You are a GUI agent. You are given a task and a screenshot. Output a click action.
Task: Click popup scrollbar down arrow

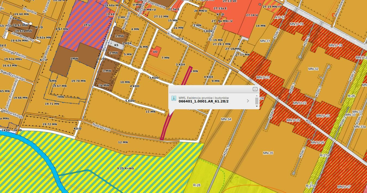click(257, 106)
